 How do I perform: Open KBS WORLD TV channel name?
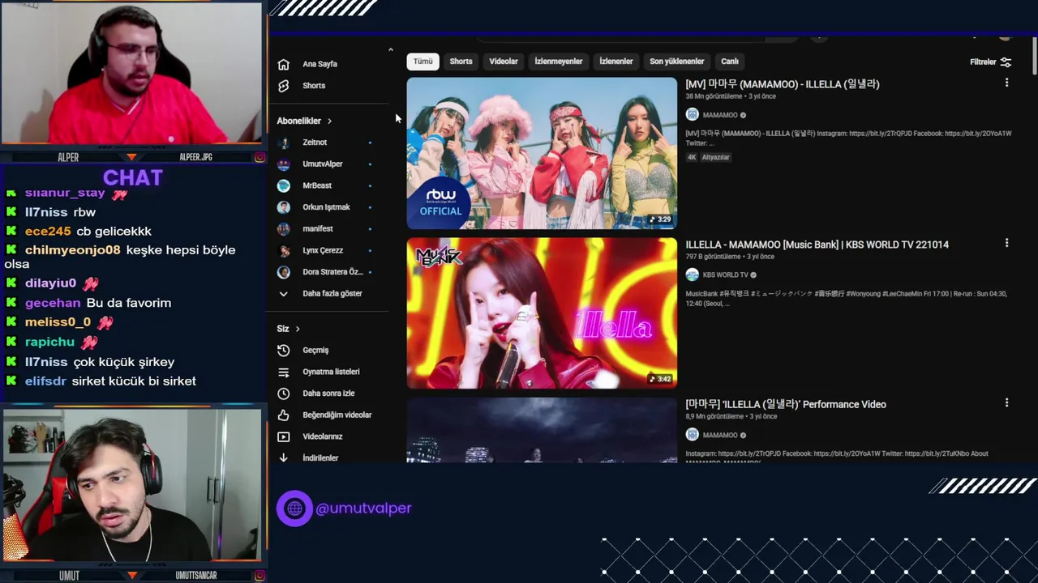(x=726, y=275)
